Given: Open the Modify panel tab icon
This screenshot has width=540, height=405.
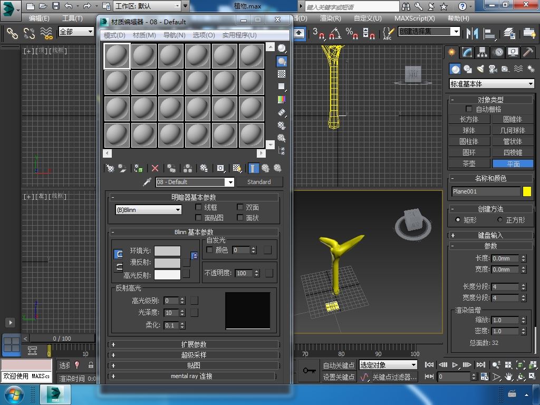Looking at the screenshot, I should click(x=467, y=52).
